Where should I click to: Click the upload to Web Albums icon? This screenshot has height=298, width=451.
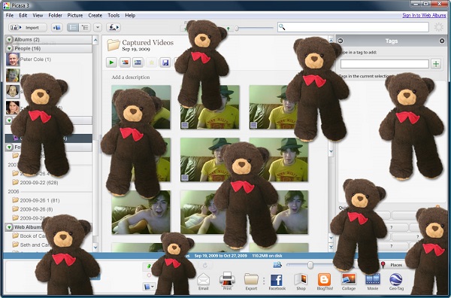click(114, 28)
